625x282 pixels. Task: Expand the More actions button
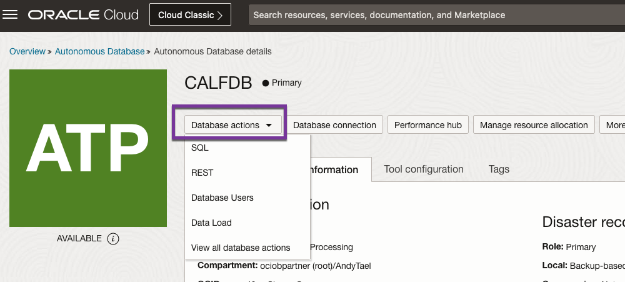coord(614,125)
